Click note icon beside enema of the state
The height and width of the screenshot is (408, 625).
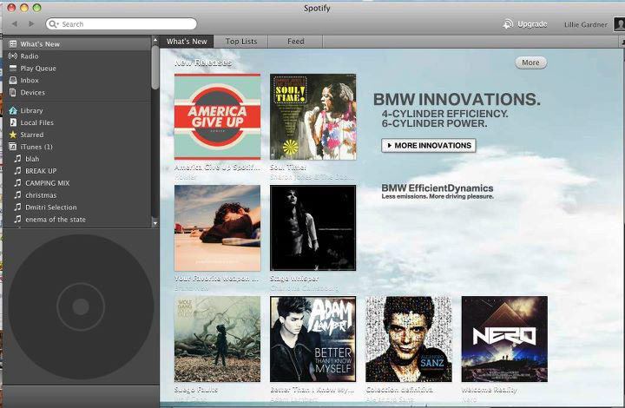point(17,219)
